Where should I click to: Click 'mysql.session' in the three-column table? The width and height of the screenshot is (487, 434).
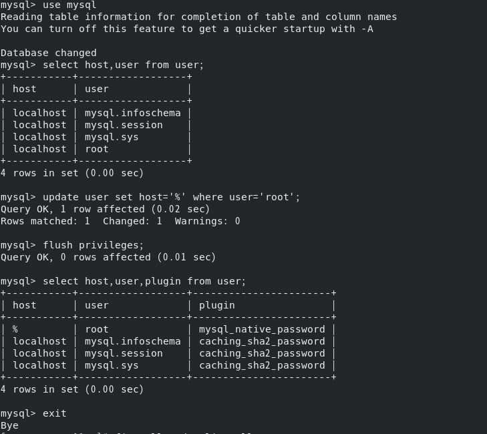(x=124, y=353)
